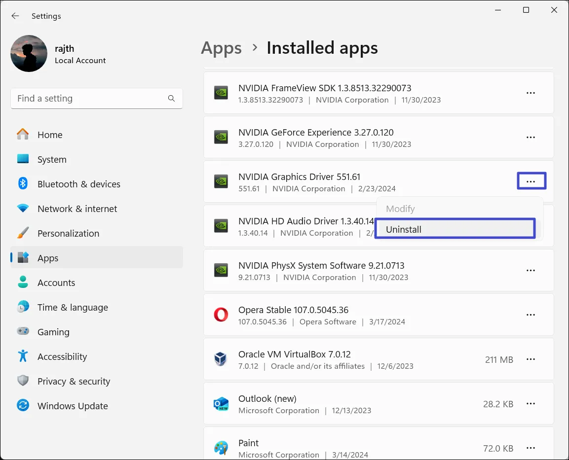Open Accessibility settings in sidebar
The height and width of the screenshot is (460, 569).
(x=62, y=357)
